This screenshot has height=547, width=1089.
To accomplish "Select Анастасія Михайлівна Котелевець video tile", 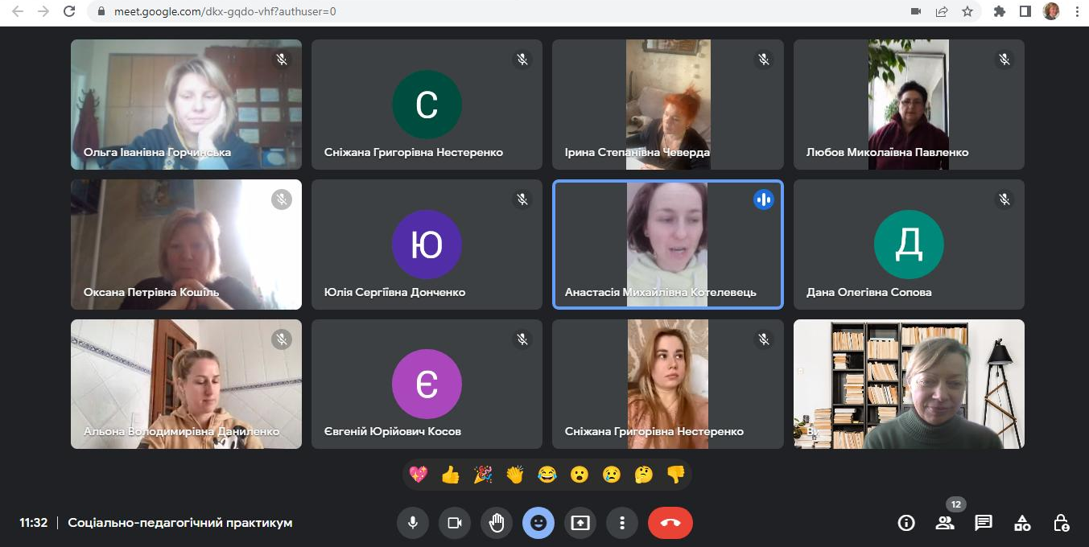I will click(667, 245).
